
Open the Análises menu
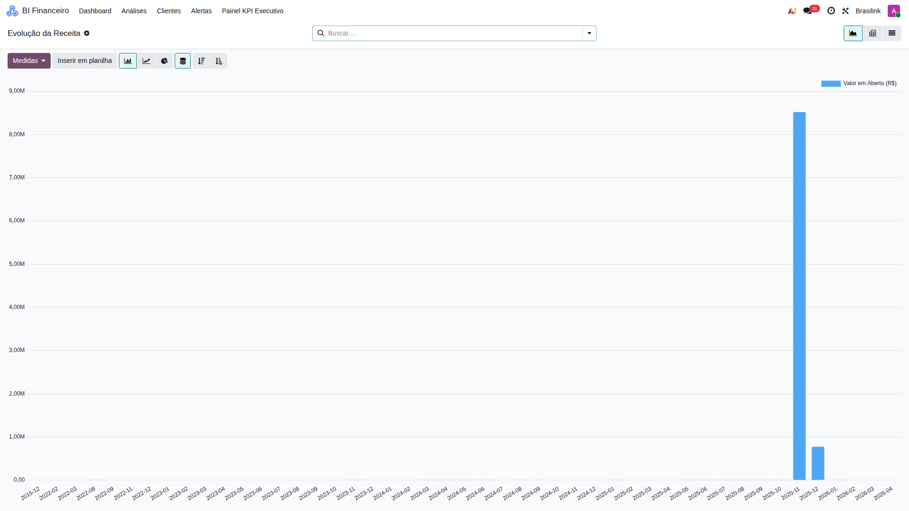click(134, 11)
